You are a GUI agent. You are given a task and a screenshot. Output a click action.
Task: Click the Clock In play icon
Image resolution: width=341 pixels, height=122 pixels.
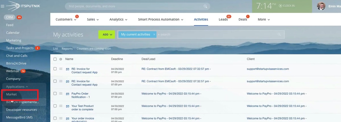(x=280, y=6)
